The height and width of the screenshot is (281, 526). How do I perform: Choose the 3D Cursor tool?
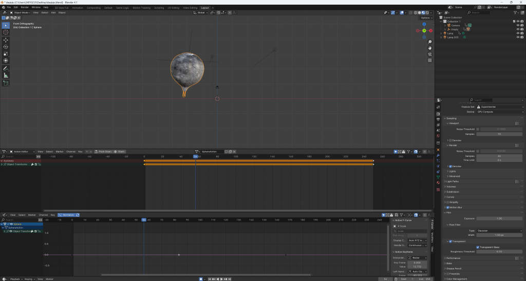coord(6,32)
